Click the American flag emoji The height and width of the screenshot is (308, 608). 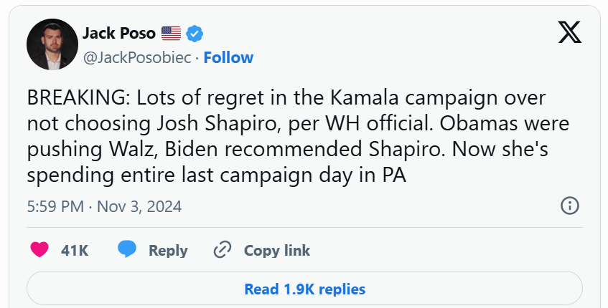pyautogui.click(x=171, y=33)
